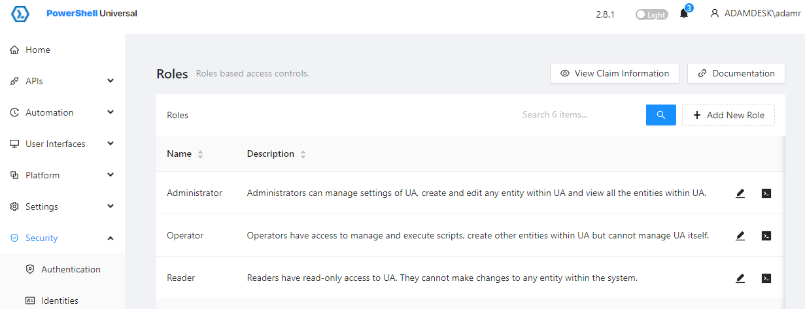Image resolution: width=805 pixels, height=309 pixels.
Task: Edit the Administrator role pencil icon
Action: (x=740, y=193)
